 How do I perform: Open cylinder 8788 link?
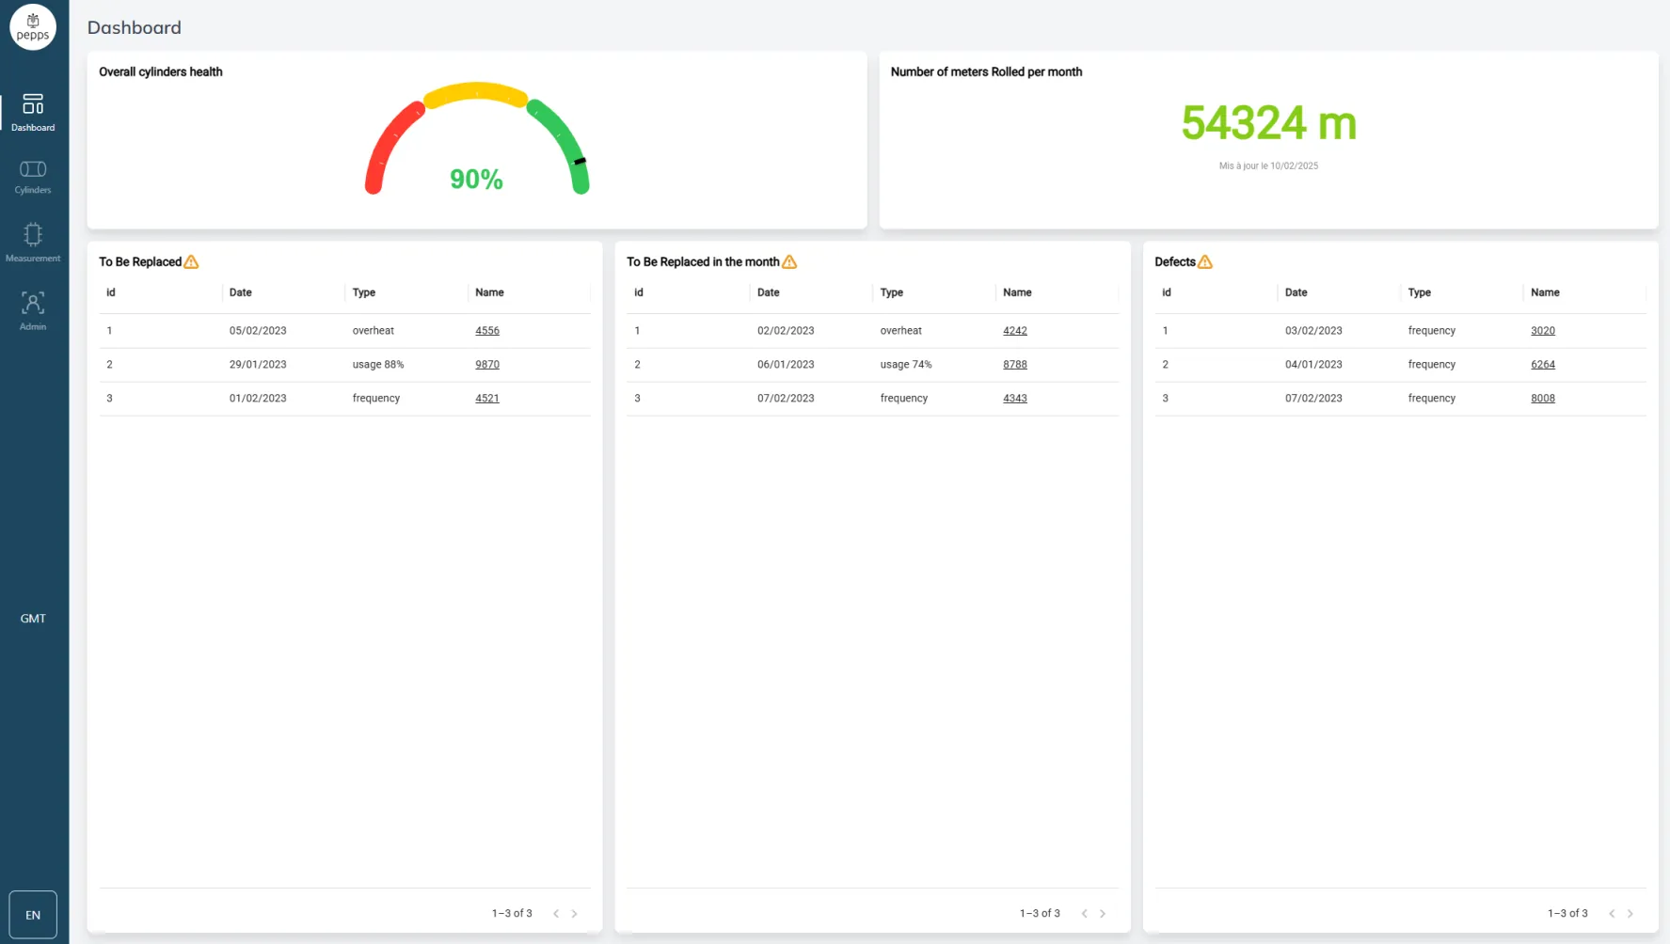[x=1014, y=365]
